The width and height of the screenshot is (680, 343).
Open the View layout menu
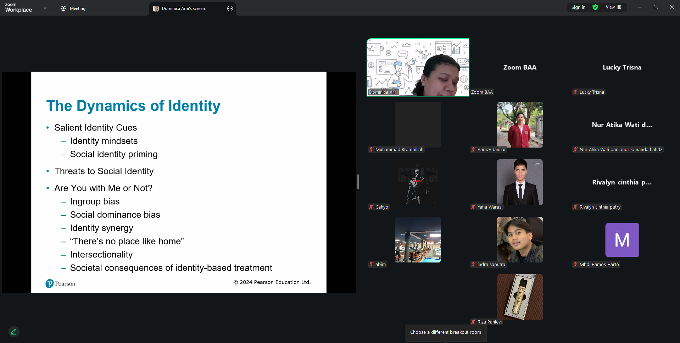coord(614,7)
